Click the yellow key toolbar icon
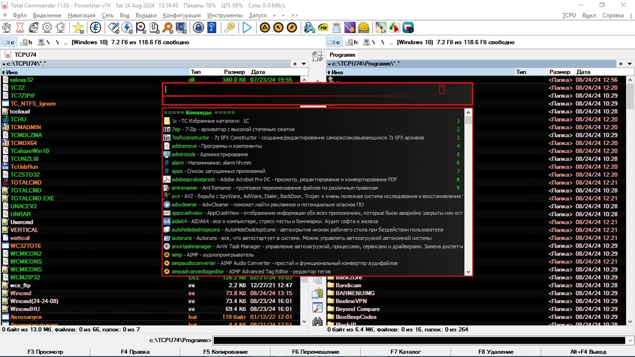Viewport: 635px width, 357px height. [x=230, y=28]
